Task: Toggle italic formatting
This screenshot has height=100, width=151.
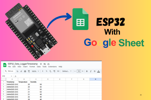Action: point(91,71)
